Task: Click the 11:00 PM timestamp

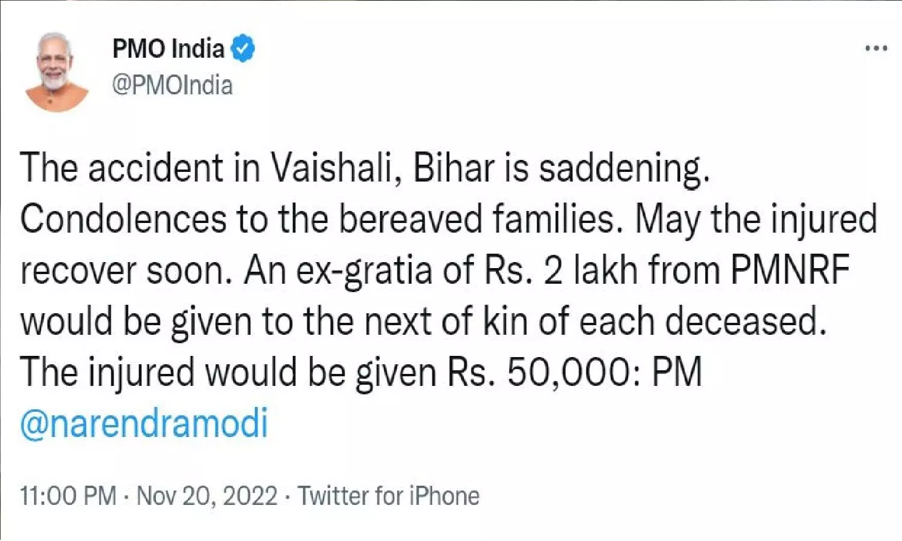Action: point(68,497)
